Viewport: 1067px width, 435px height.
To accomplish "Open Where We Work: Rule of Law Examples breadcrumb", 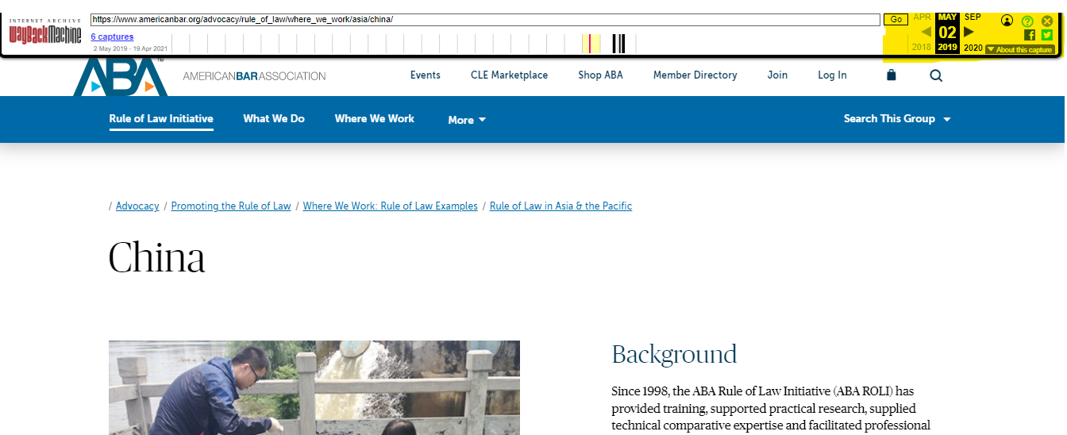I will (391, 206).
